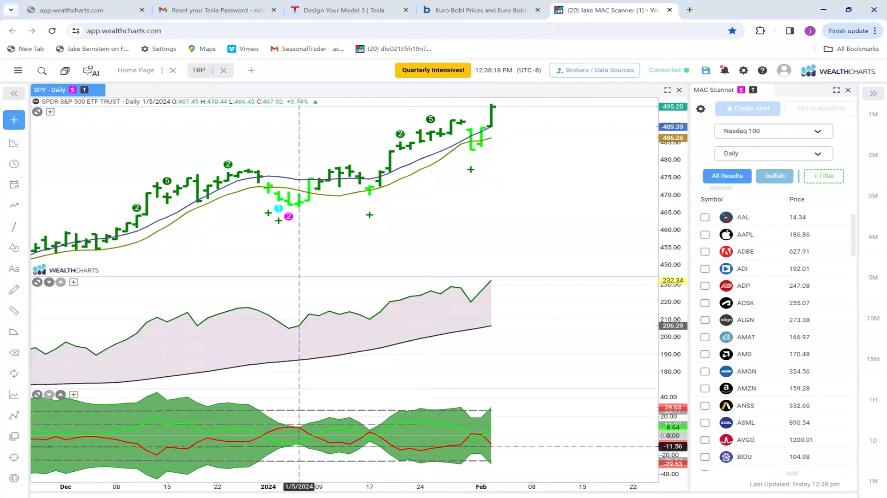Open the AI chat assistant icon
Viewport: 887px width, 498px height.
point(91,71)
